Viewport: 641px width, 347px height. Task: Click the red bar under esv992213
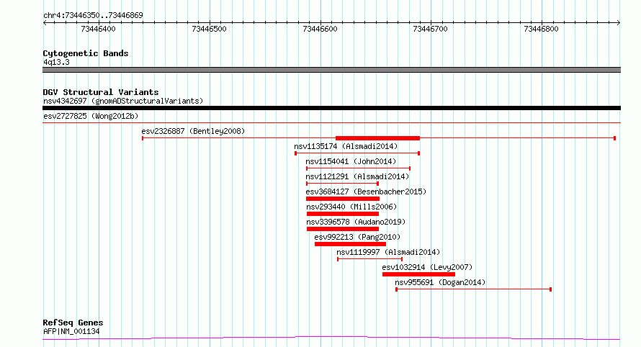[350, 244]
